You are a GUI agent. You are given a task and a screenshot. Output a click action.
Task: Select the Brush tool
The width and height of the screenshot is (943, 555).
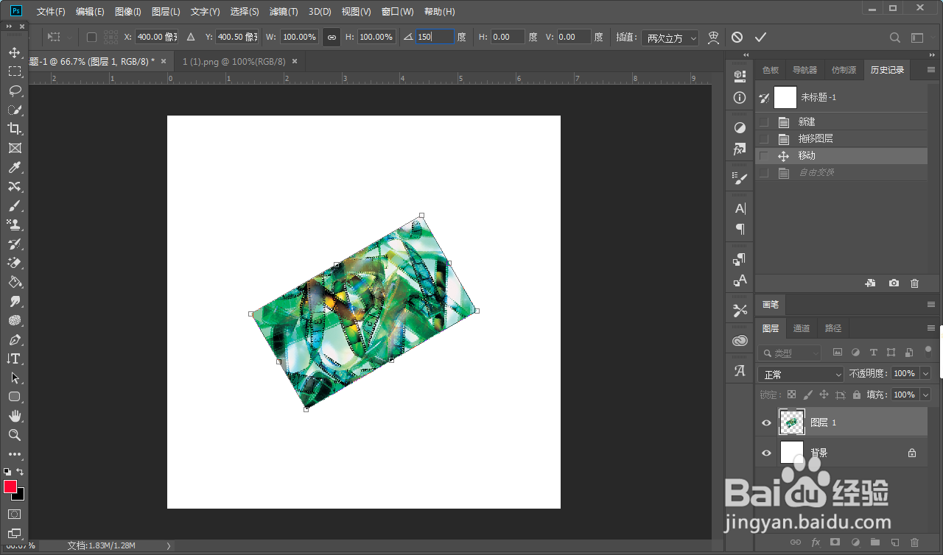(x=14, y=206)
